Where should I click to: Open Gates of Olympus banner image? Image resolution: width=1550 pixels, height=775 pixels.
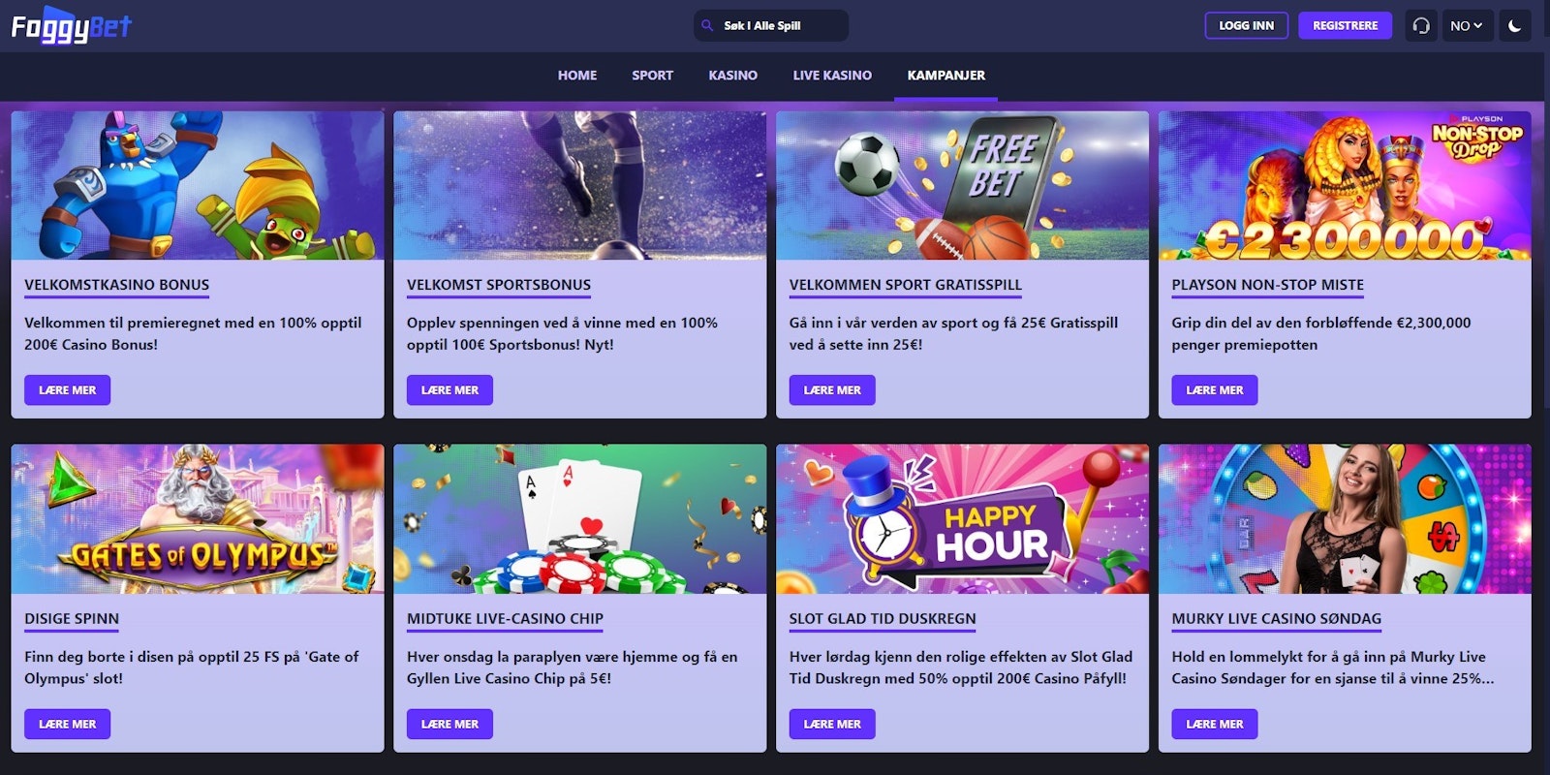click(x=198, y=519)
